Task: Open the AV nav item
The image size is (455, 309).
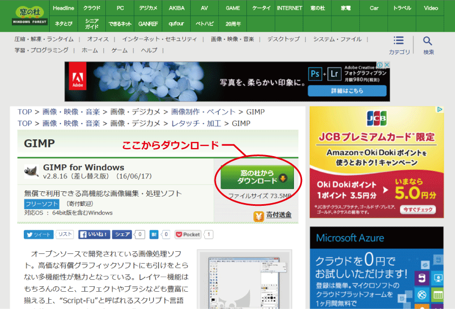Action: point(204,8)
